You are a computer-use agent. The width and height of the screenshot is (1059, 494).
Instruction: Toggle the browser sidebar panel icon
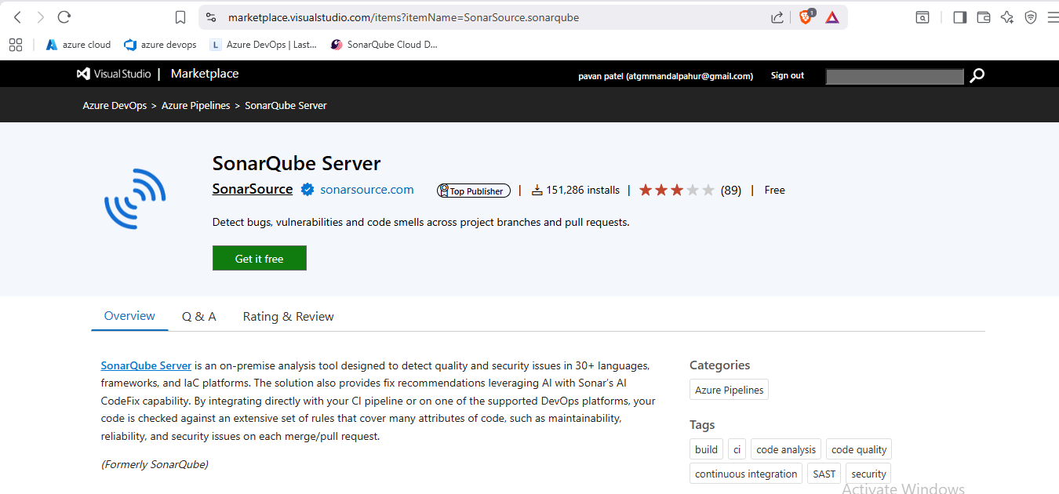point(959,17)
